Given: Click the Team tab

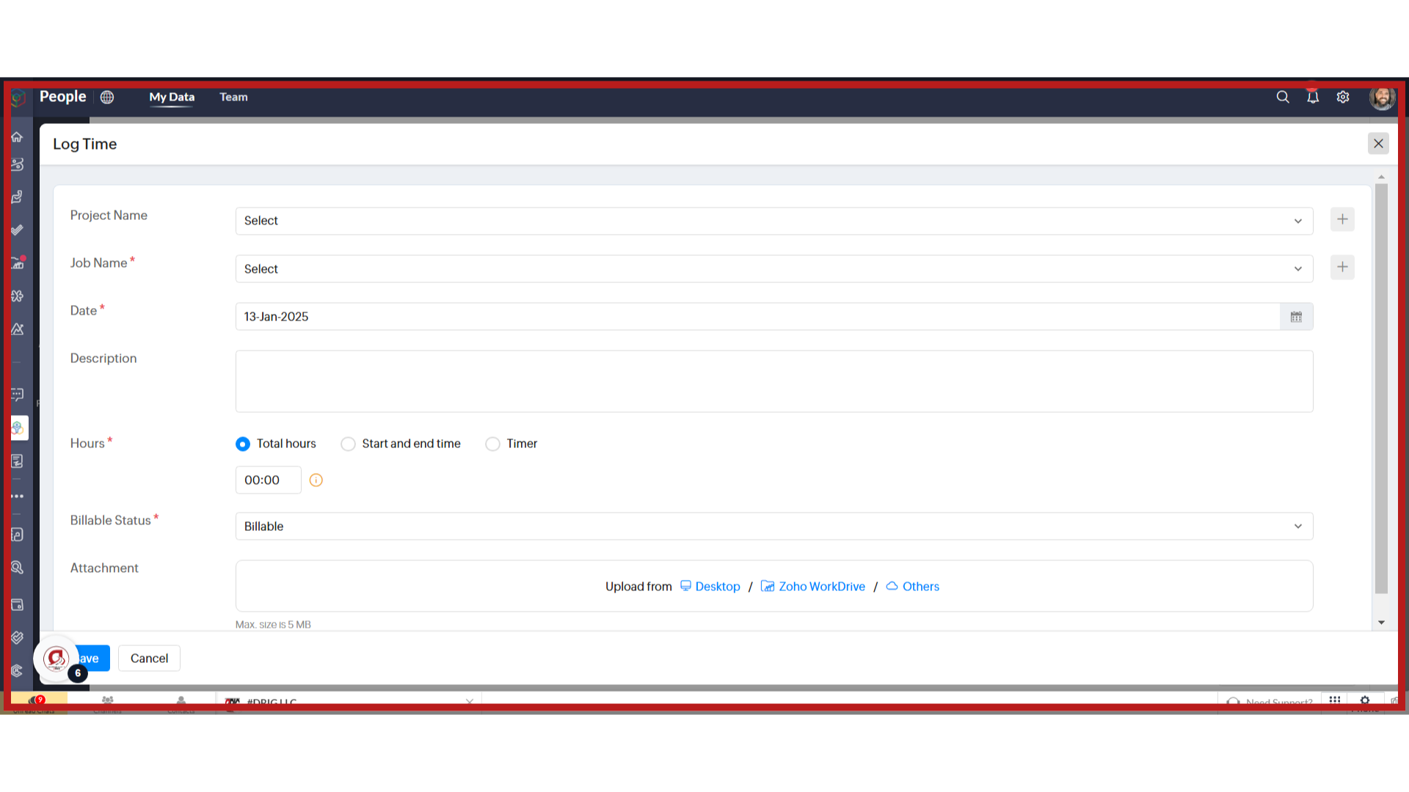Looking at the screenshot, I should click(233, 97).
